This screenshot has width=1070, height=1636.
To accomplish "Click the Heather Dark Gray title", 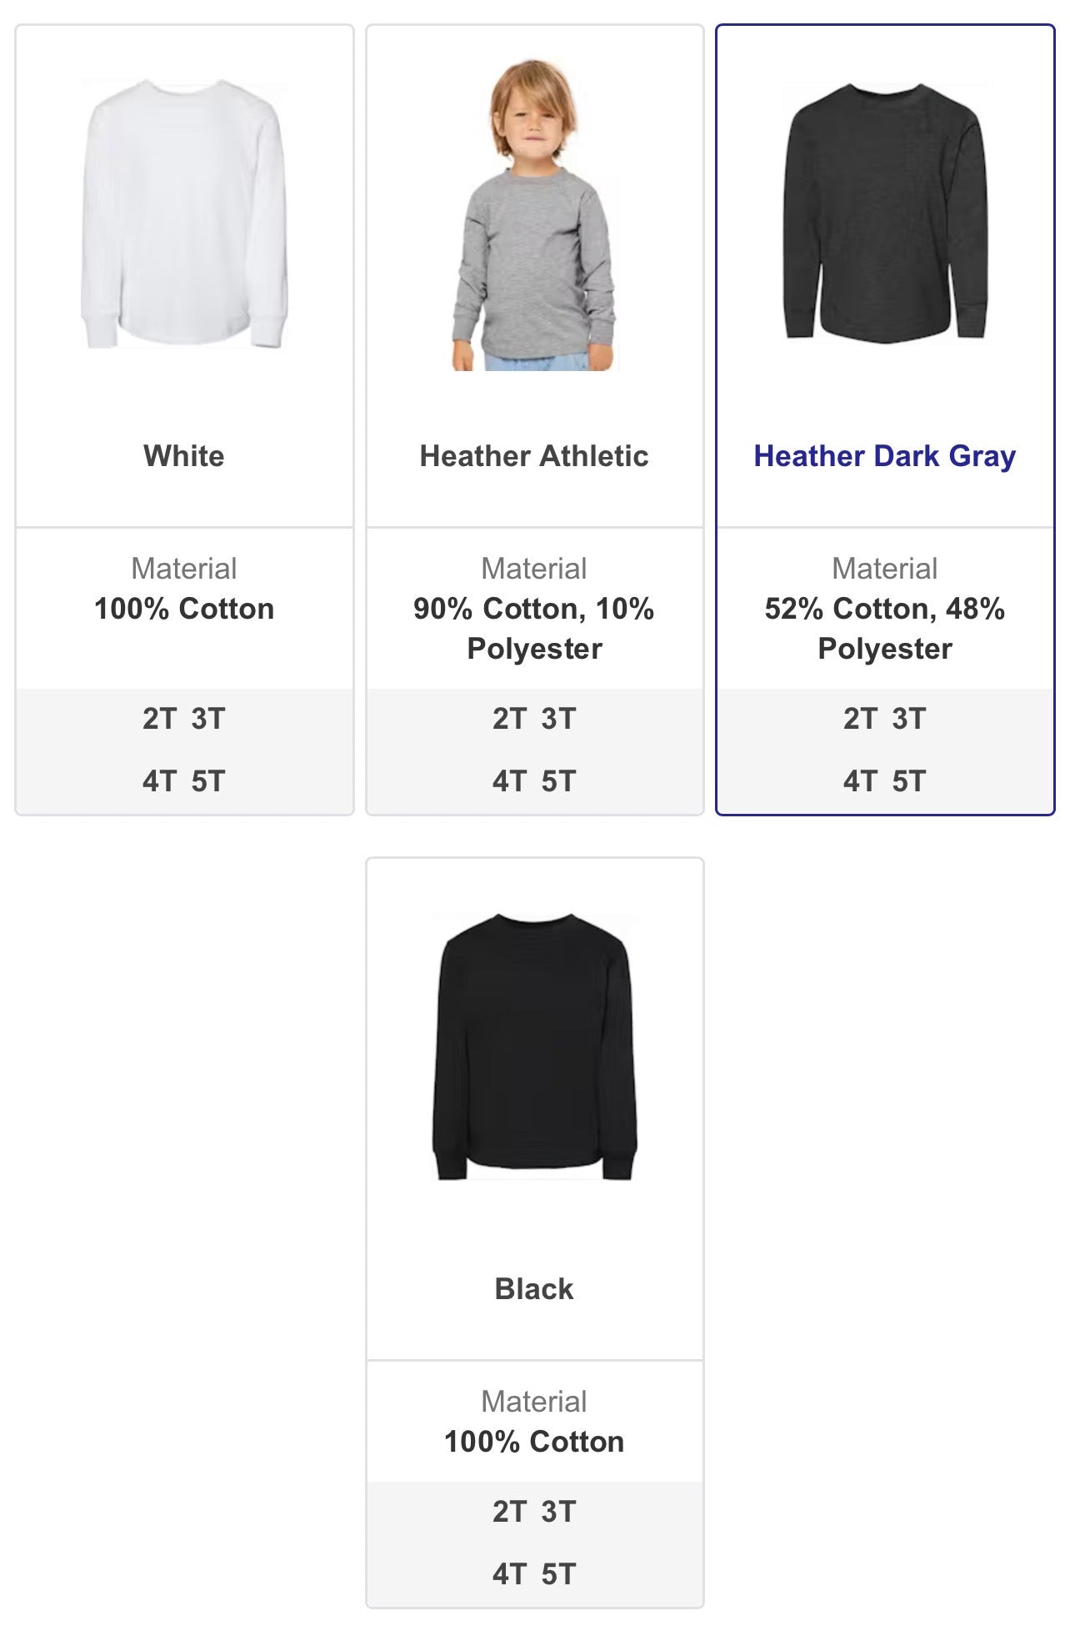I will coord(884,456).
